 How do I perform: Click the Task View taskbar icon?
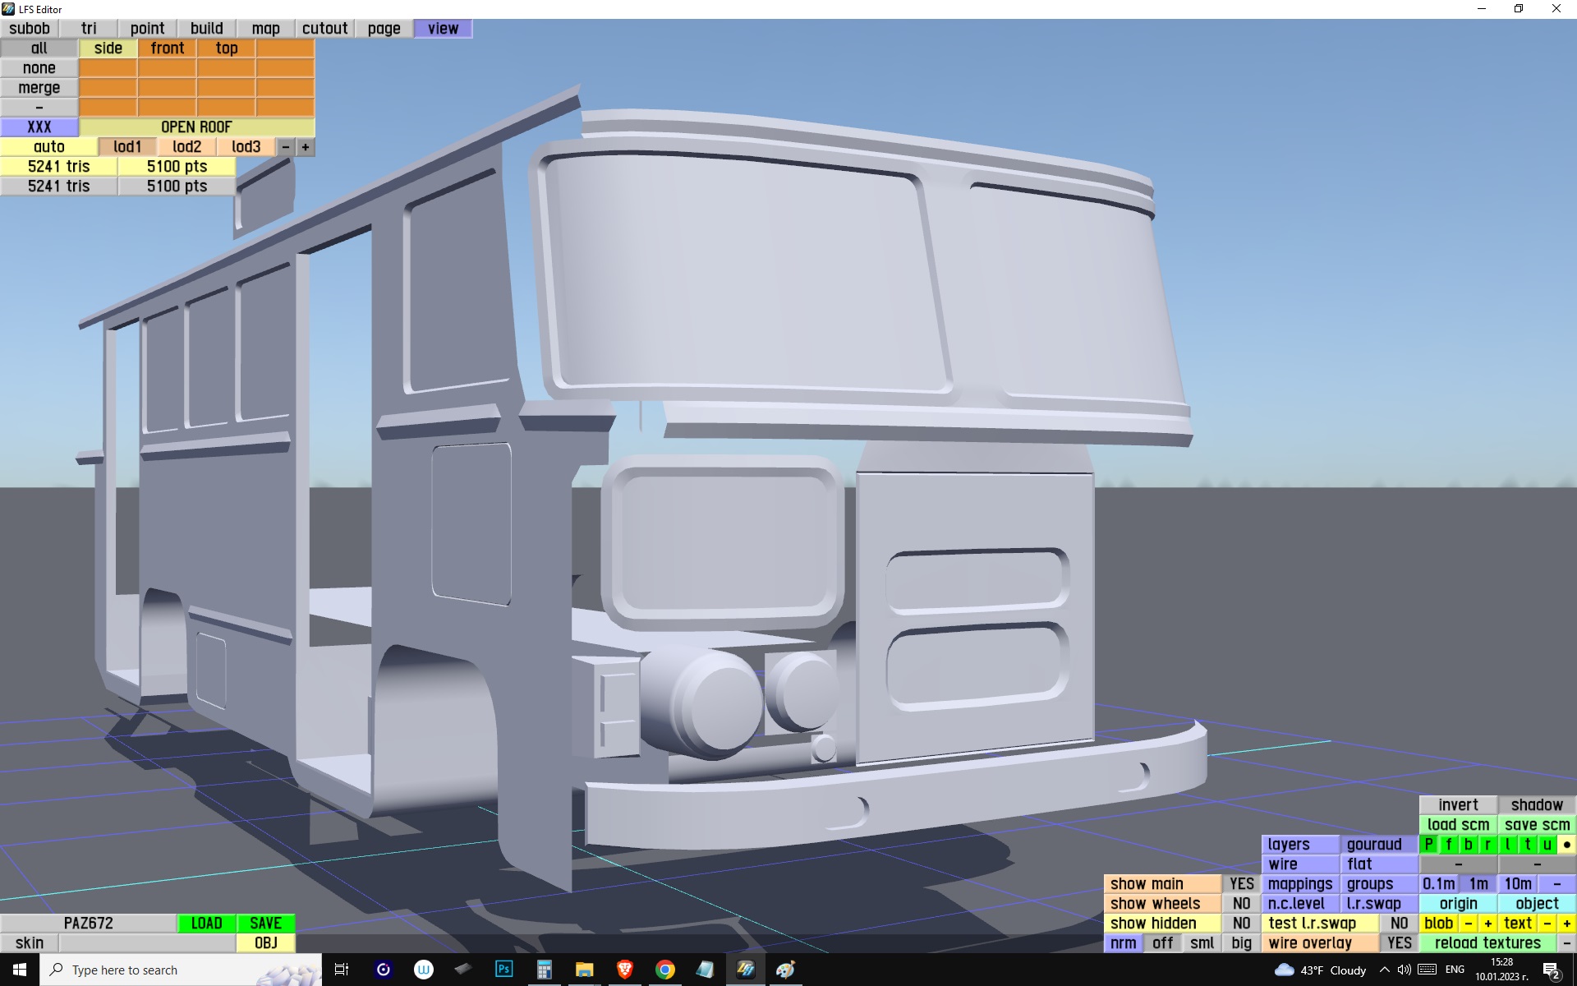342,970
